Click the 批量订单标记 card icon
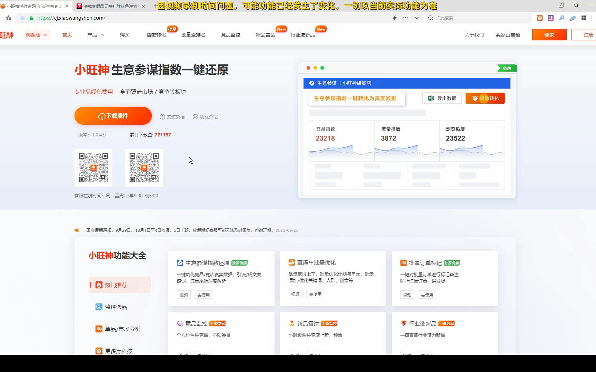 click(404, 263)
